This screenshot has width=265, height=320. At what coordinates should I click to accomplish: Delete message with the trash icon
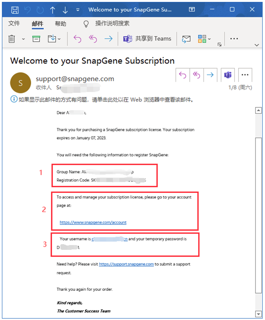pos(12,39)
